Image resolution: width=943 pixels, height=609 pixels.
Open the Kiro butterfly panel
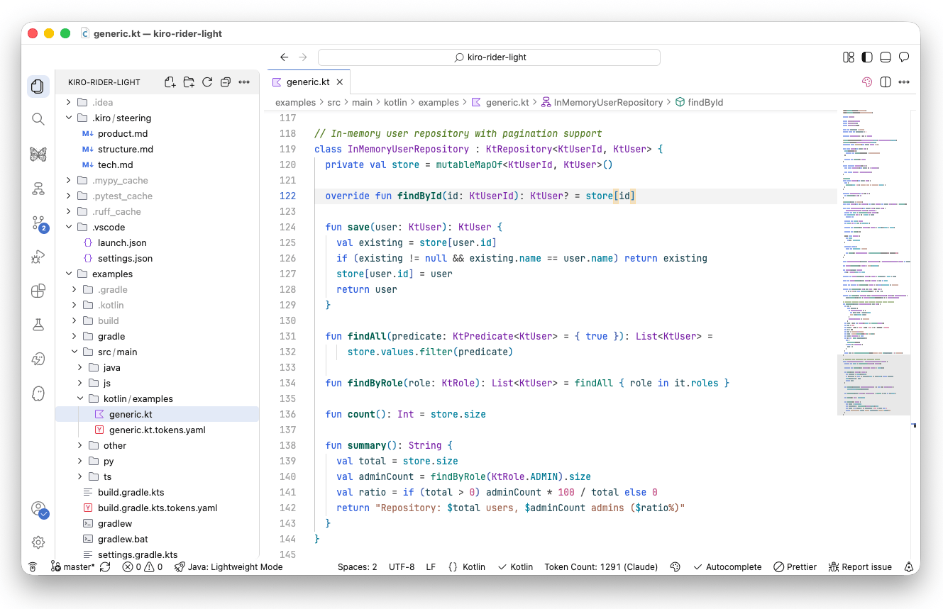(38, 154)
